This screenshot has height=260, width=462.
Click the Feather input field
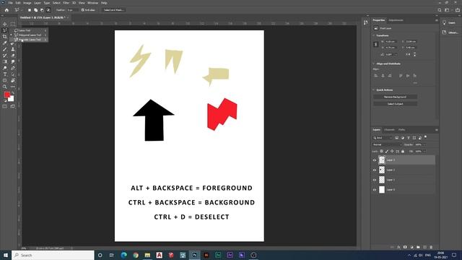click(72, 10)
